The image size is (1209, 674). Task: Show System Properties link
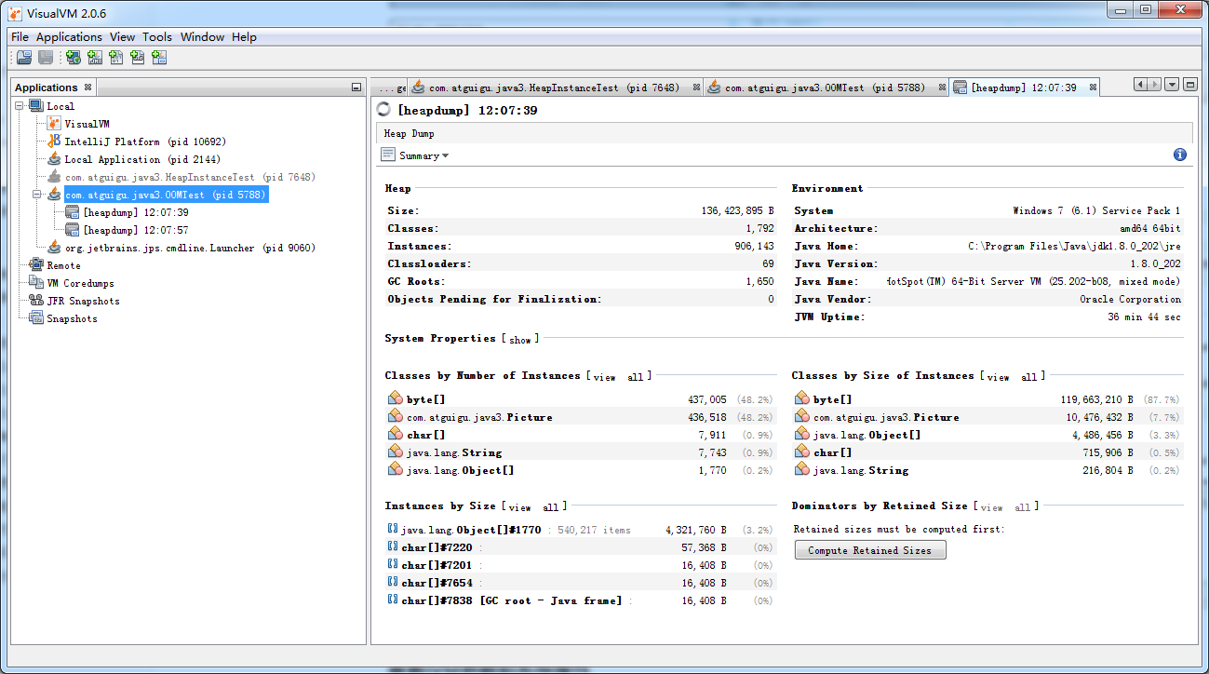tap(520, 340)
